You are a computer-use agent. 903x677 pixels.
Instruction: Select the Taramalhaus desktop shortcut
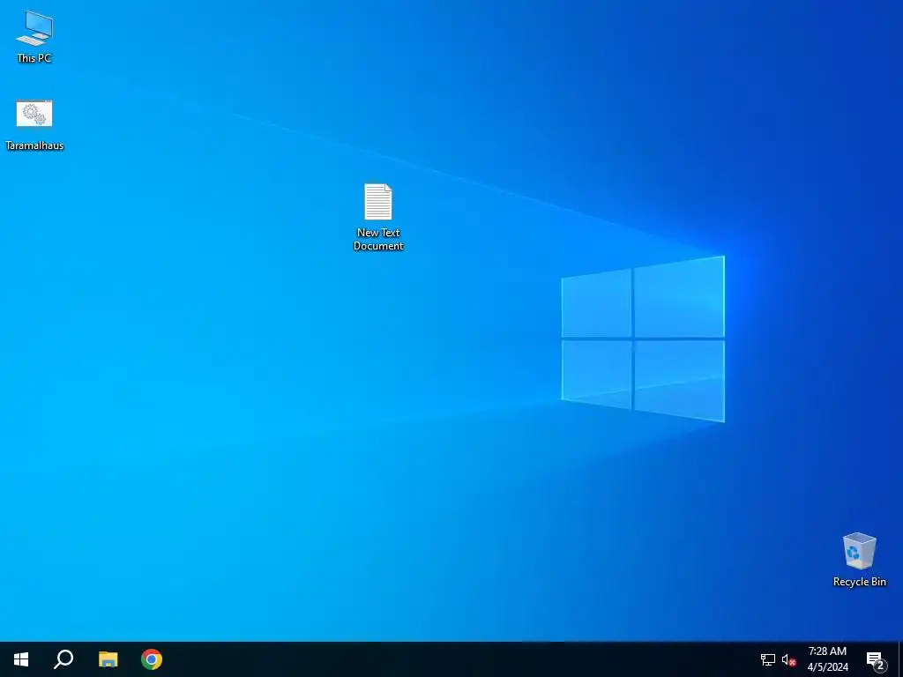coord(34,124)
